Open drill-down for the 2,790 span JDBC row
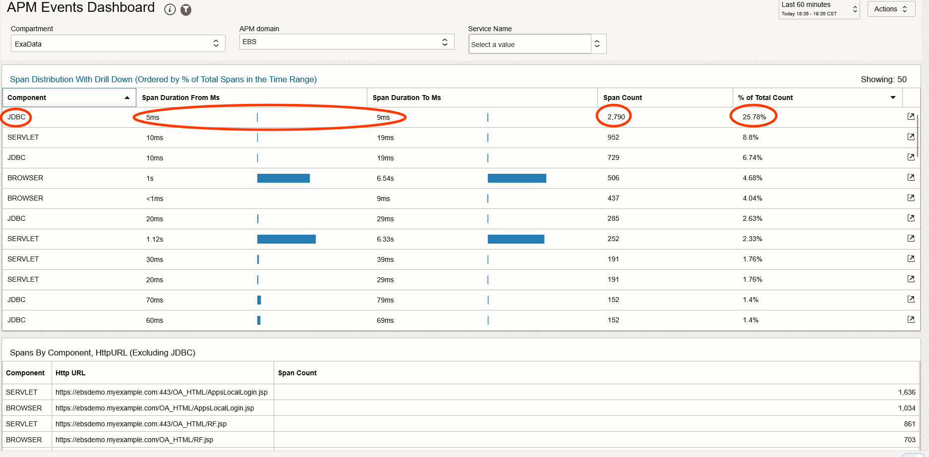The height and width of the screenshot is (457, 929). [x=911, y=116]
